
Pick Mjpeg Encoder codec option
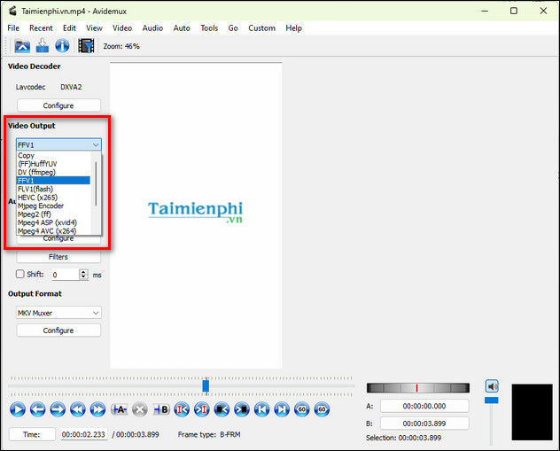[x=53, y=206]
